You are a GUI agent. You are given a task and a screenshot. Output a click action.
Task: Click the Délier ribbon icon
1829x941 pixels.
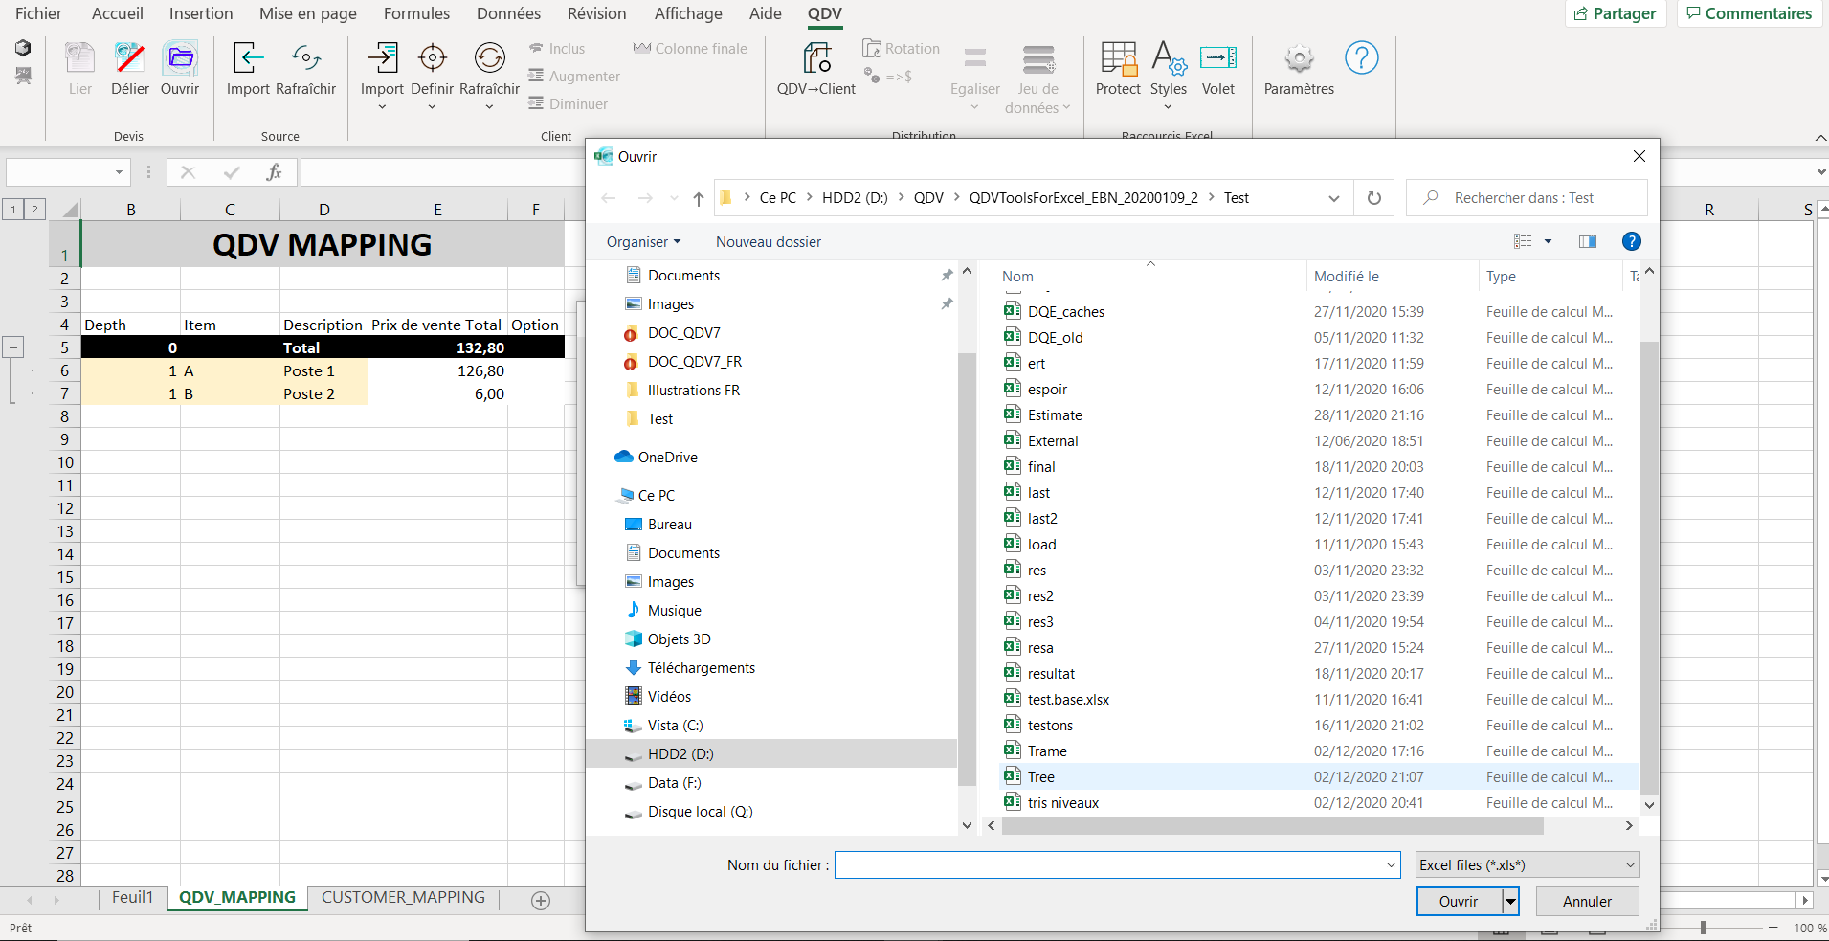(130, 59)
